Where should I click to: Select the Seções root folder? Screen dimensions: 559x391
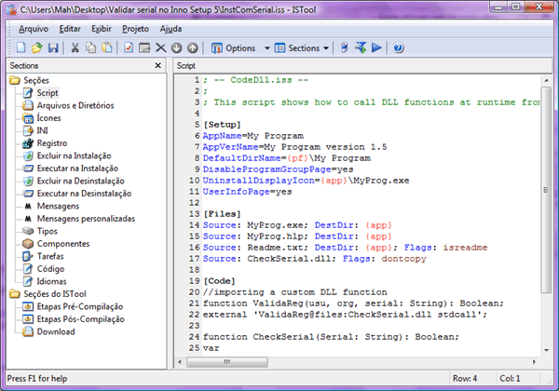(x=36, y=80)
